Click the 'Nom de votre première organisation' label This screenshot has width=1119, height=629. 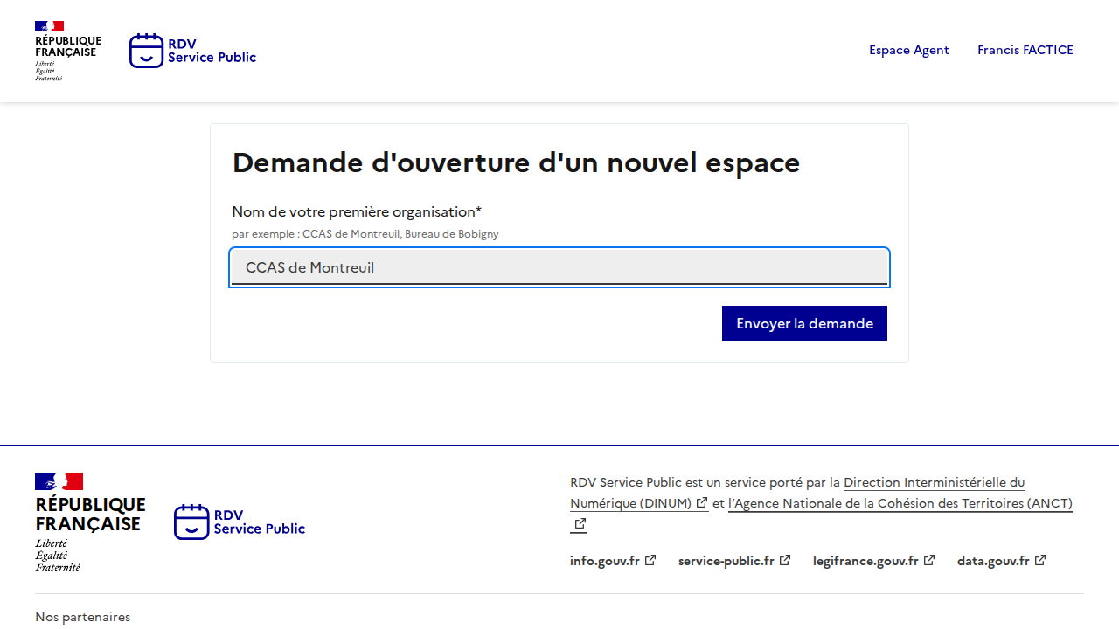click(357, 211)
